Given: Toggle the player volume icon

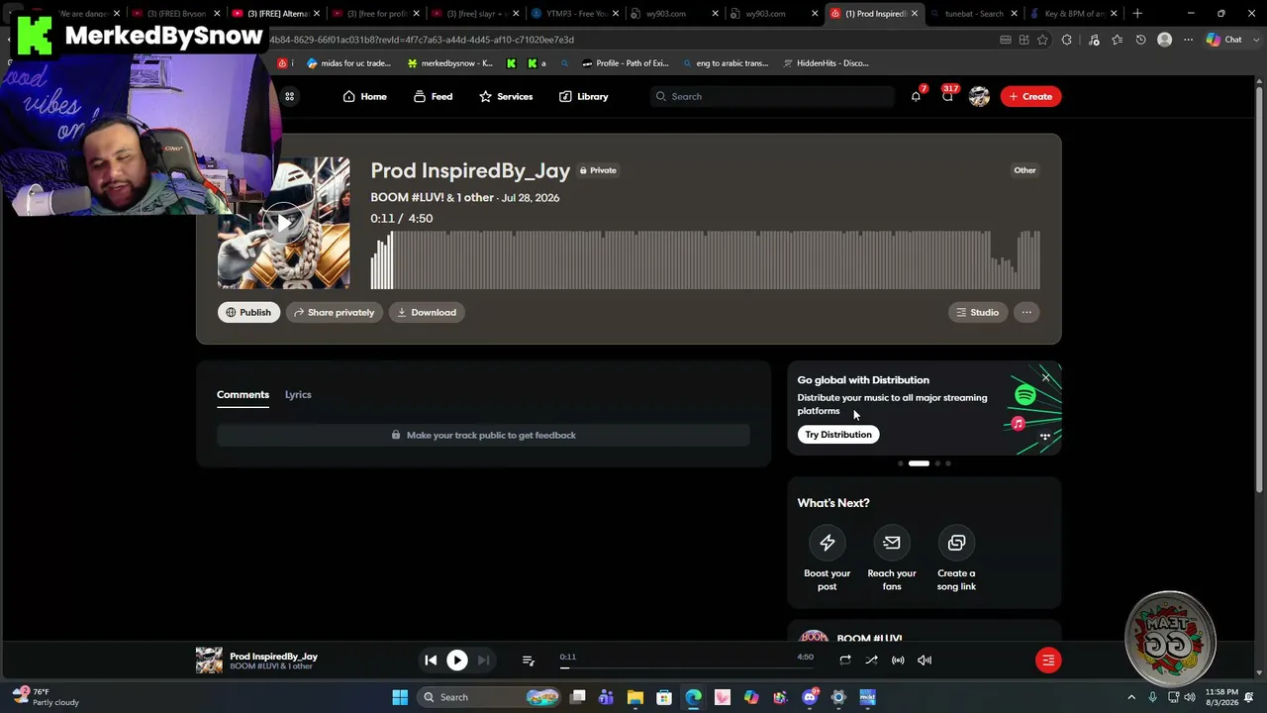Looking at the screenshot, I should tap(925, 661).
